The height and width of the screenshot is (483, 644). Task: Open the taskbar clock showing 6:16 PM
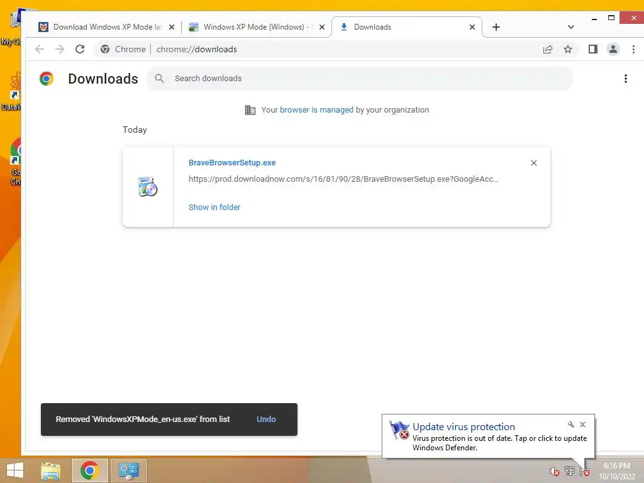coord(616,471)
